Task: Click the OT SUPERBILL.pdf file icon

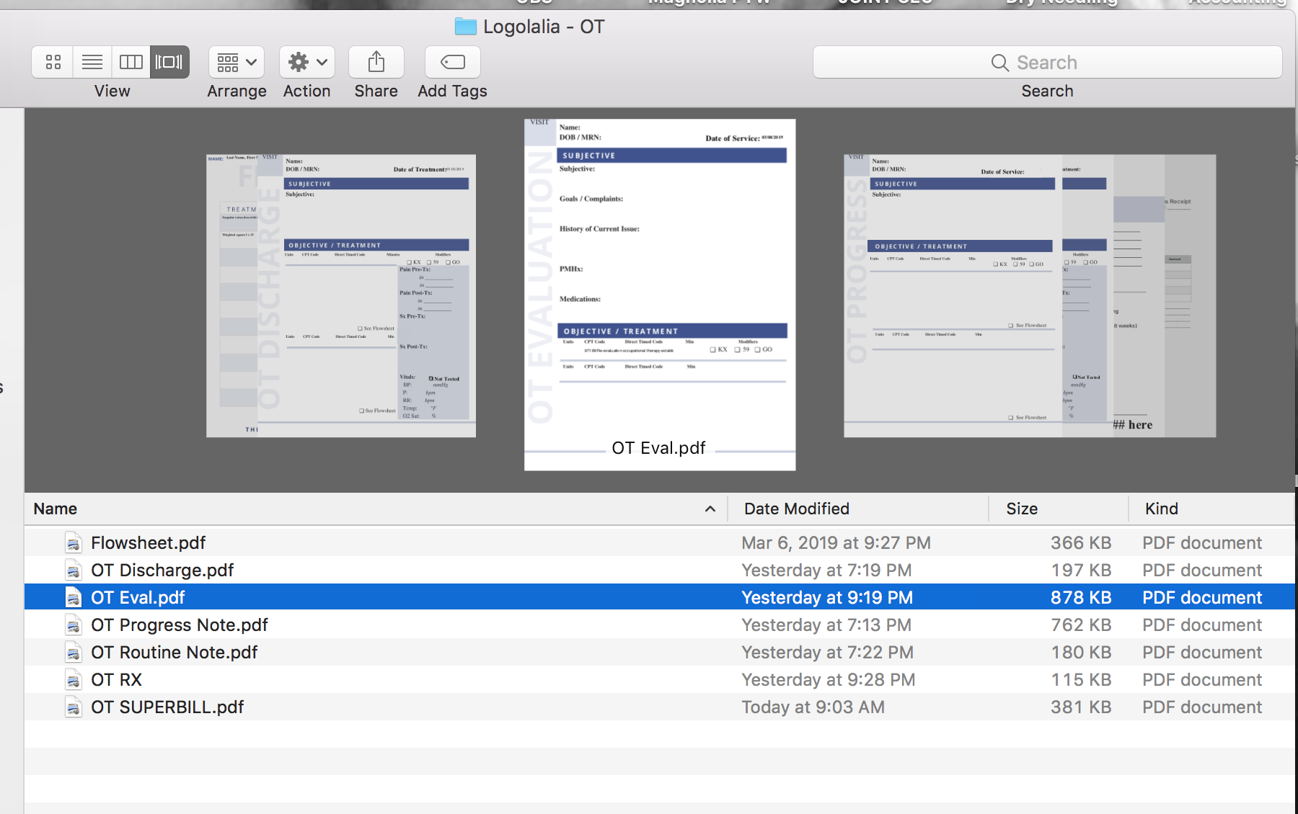Action: (73, 707)
